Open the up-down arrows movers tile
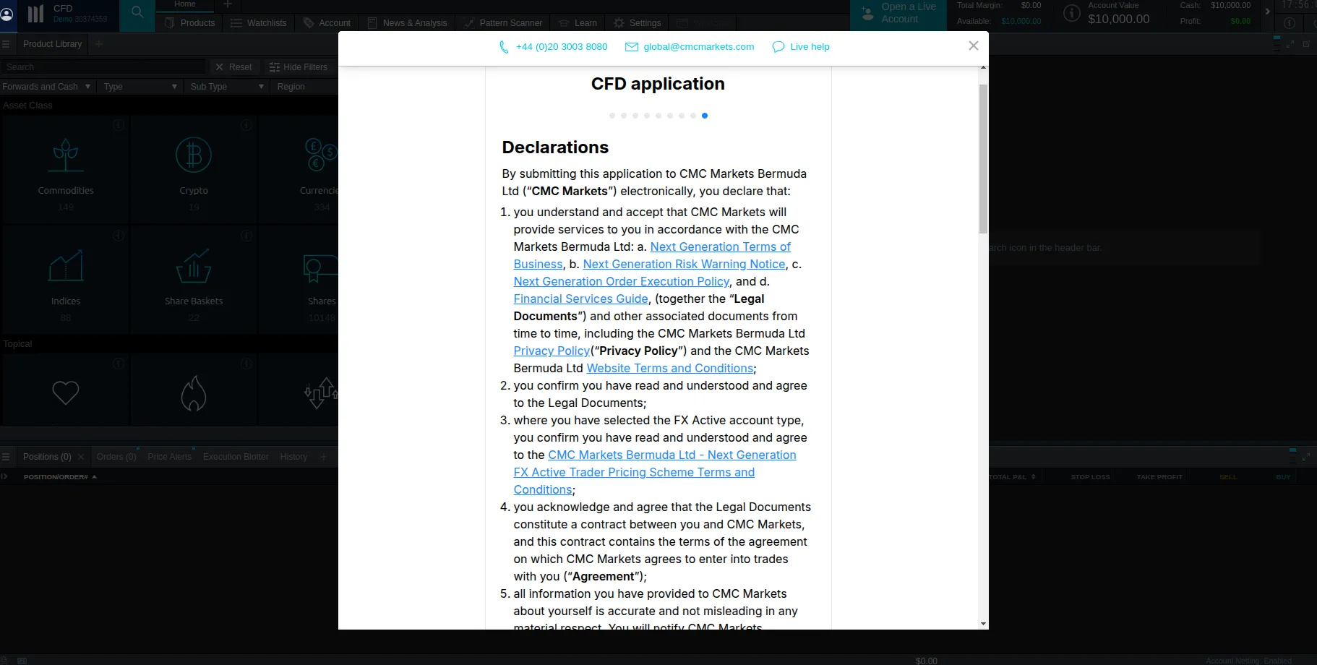Image resolution: width=1317 pixels, height=665 pixels. [x=299, y=390]
